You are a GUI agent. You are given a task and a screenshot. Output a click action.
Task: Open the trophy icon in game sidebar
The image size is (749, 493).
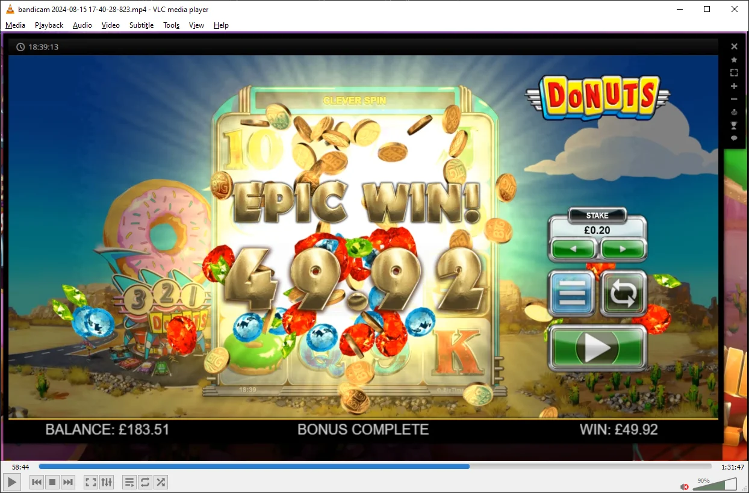click(x=734, y=125)
